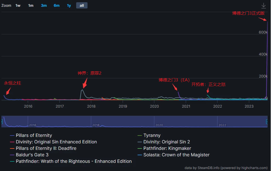Hide Pillars of Eternity II: Deadfire line
This screenshot has width=271, height=171.
point(43,148)
